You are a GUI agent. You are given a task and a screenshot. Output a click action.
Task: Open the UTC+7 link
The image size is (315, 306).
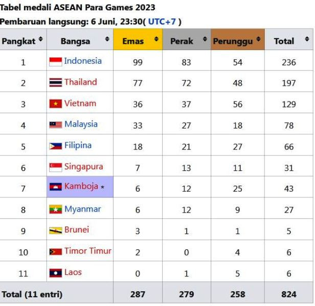click(x=162, y=21)
